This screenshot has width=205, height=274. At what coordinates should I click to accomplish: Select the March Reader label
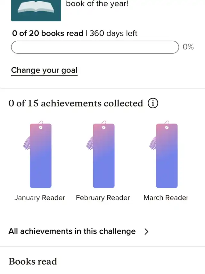(x=166, y=198)
